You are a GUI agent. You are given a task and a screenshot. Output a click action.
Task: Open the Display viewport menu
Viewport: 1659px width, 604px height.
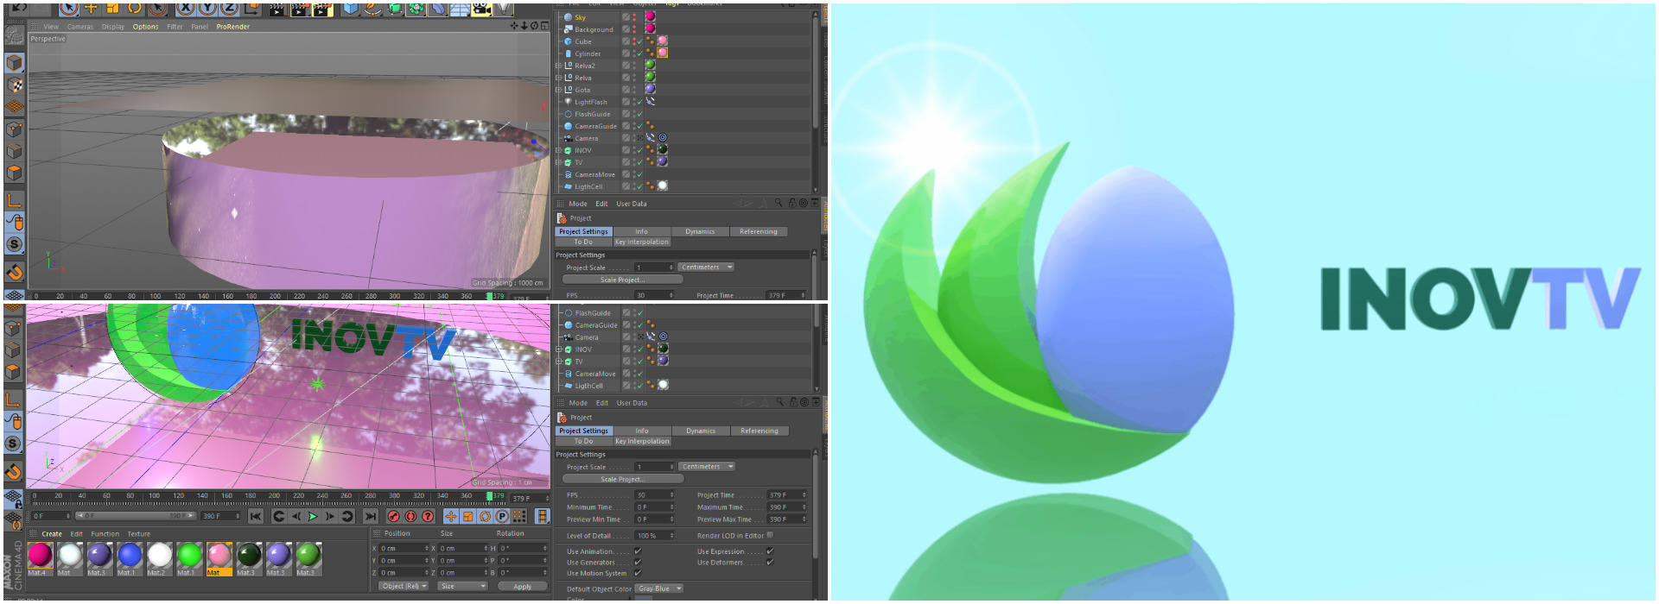tap(113, 27)
